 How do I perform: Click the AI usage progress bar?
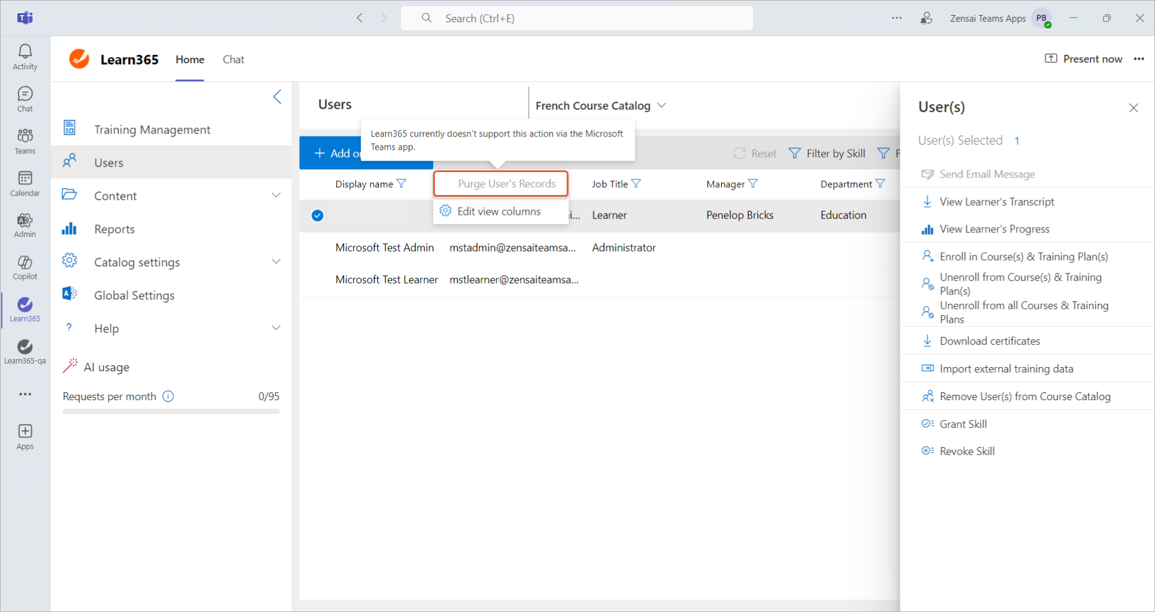click(x=171, y=412)
